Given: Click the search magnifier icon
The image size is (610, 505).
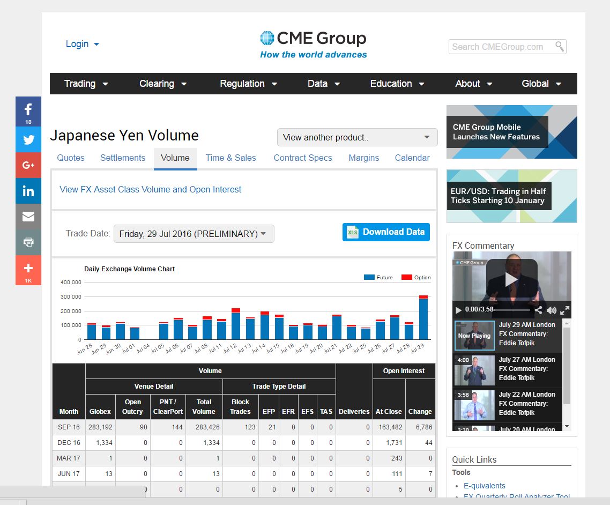Looking at the screenshot, I should 560,46.
